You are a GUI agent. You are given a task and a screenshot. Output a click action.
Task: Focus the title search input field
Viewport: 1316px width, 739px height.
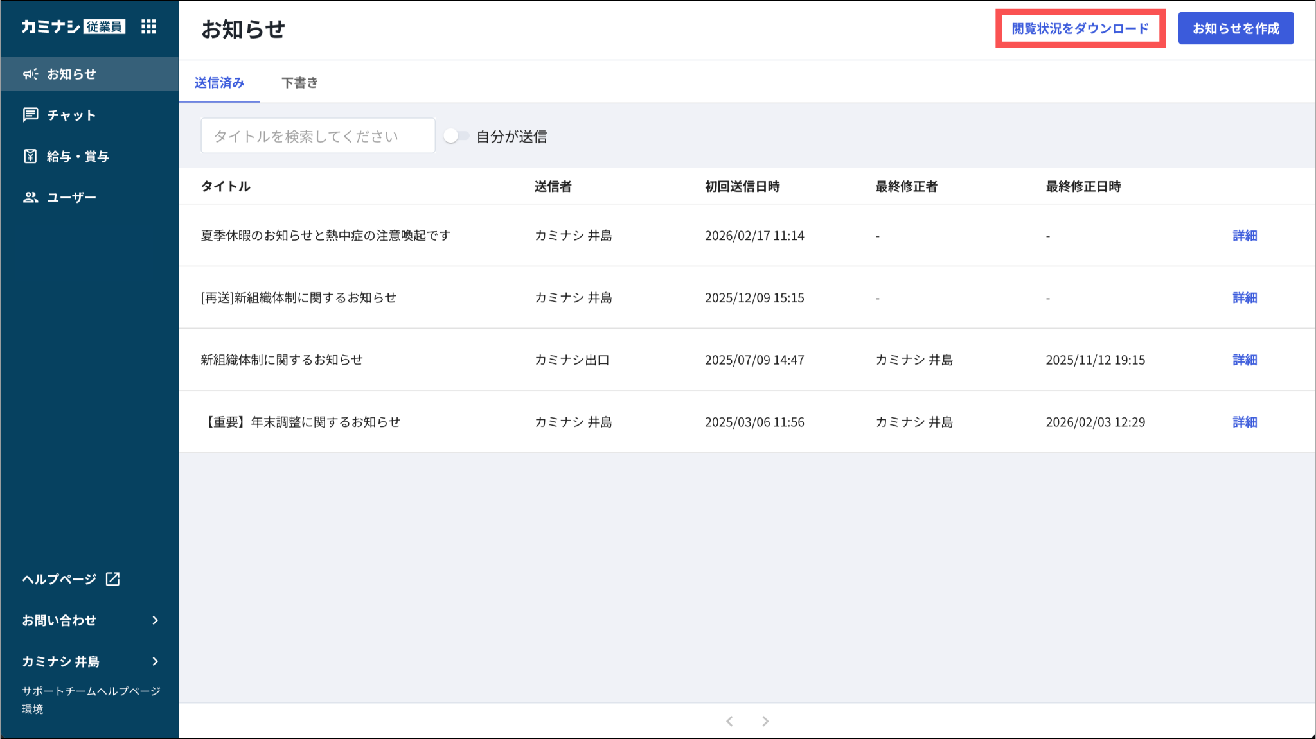pyautogui.click(x=317, y=136)
